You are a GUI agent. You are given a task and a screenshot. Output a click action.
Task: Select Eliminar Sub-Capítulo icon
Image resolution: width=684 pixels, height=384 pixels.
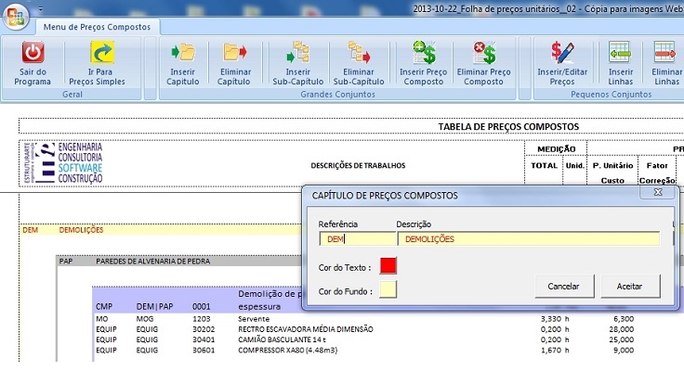tap(358, 53)
